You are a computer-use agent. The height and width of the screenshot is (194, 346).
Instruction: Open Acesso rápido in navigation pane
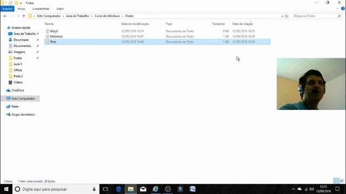21,27
